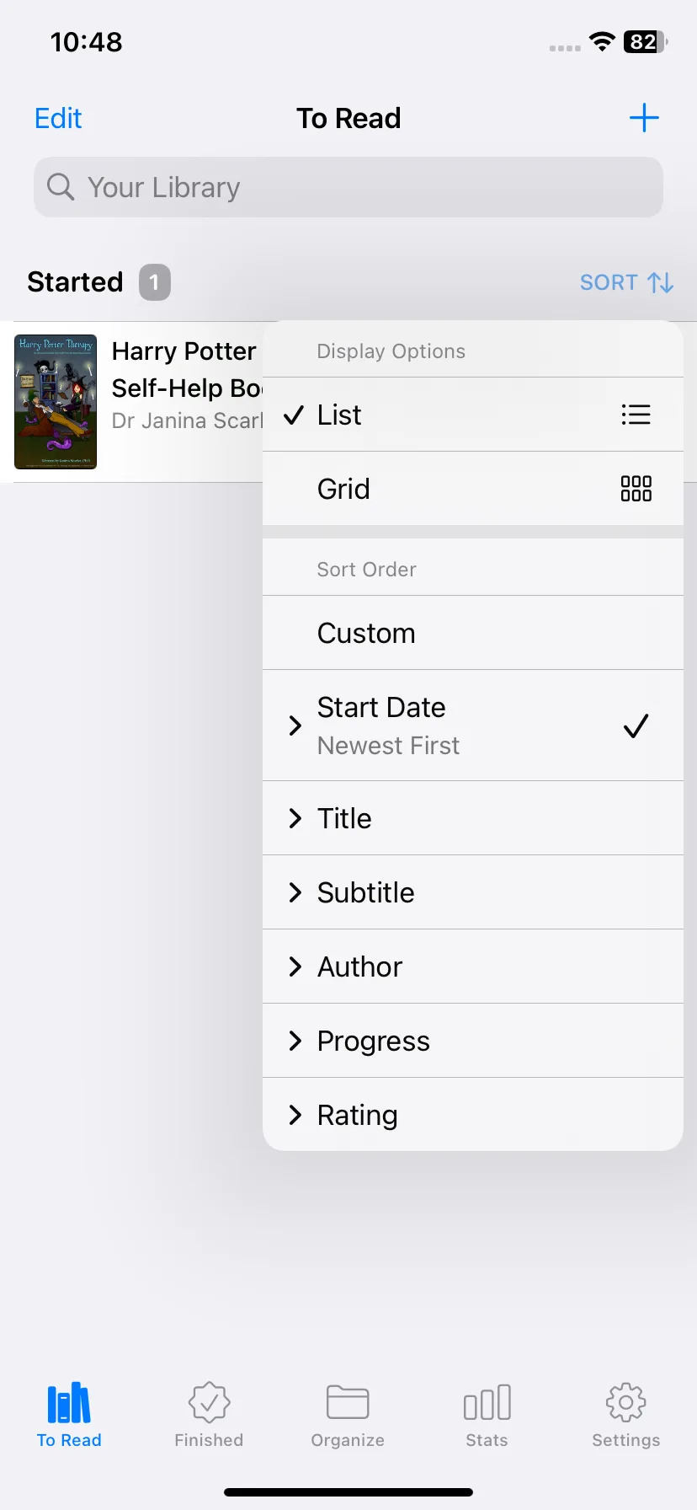Screen dimensions: 697x1510
Task: Open the Harry Potter Therapy book cover
Action: tap(56, 402)
